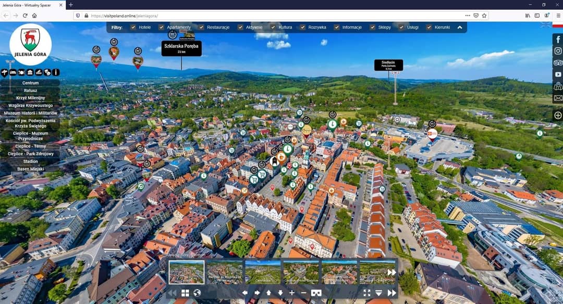Open the globe map view icon
Viewport: 563px width, 304px height.
[197, 293]
